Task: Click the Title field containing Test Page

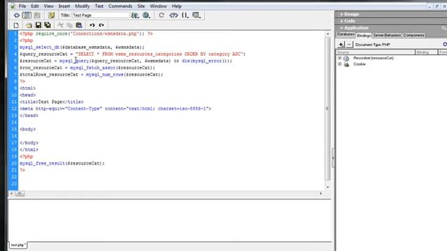Action: pos(101,15)
